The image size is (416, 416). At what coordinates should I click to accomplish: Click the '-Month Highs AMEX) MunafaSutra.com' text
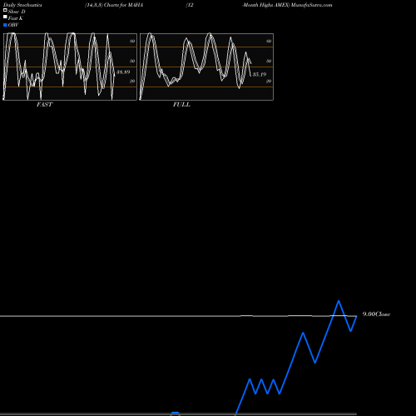pos(287,5)
